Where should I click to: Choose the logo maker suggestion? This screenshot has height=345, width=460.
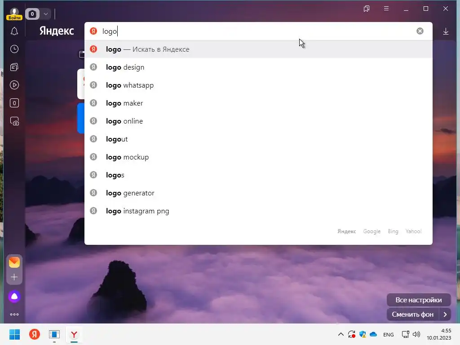click(x=258, y=103)
